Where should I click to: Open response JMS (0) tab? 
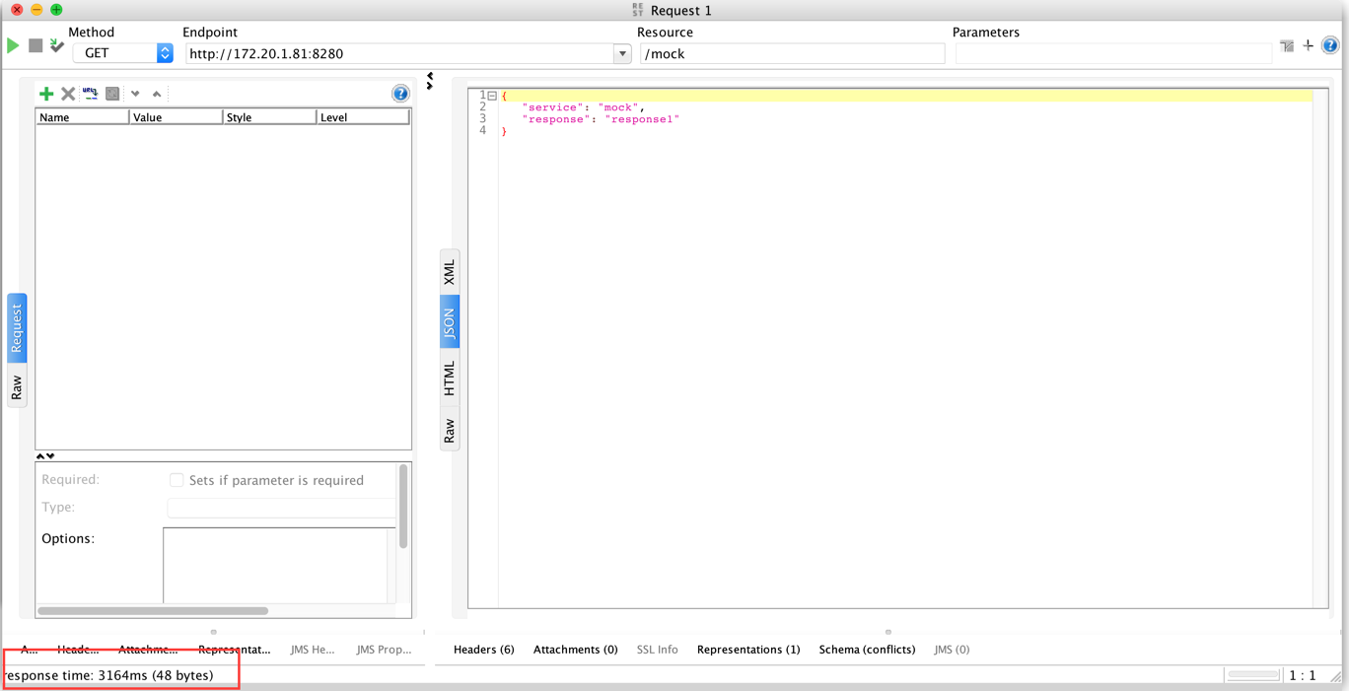952,650
